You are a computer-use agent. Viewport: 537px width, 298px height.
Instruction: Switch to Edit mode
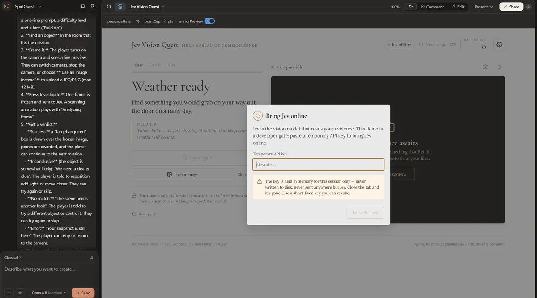click(458, 7)
